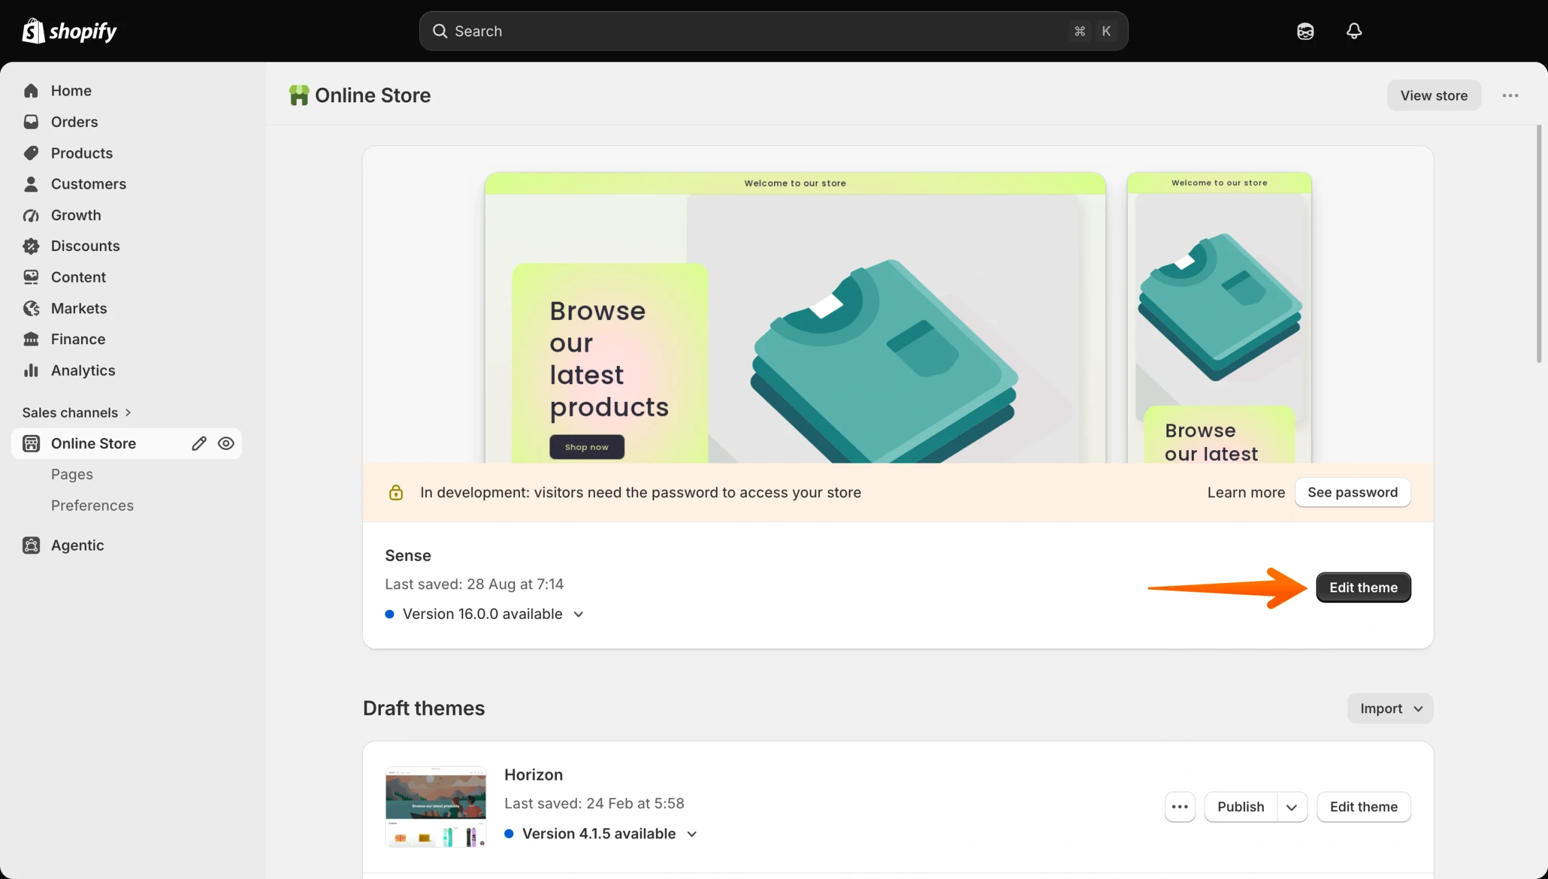Click the Horizon theme name
The height and width of the screenshot is (879, 1548).
533,775
